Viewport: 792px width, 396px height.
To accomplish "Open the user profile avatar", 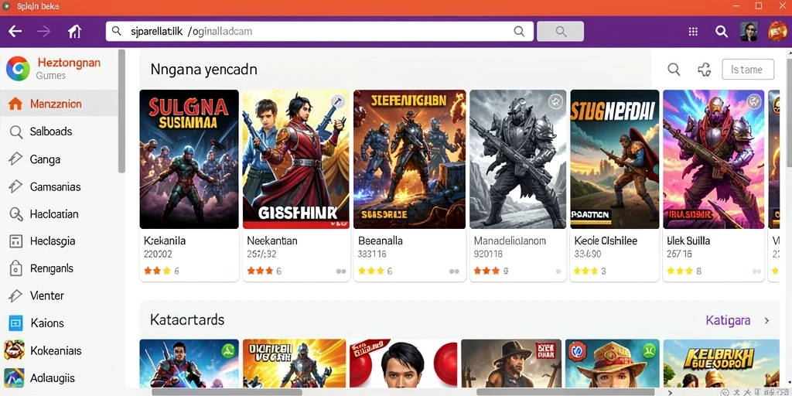I will pos(749,31).
